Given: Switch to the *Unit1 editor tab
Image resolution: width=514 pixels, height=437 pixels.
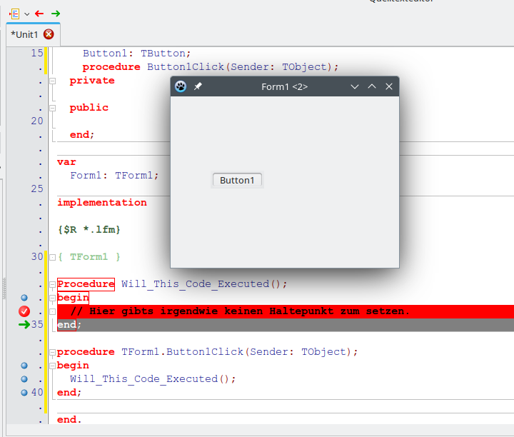Looking at the screenshot, I should click(x=24, y=34).
